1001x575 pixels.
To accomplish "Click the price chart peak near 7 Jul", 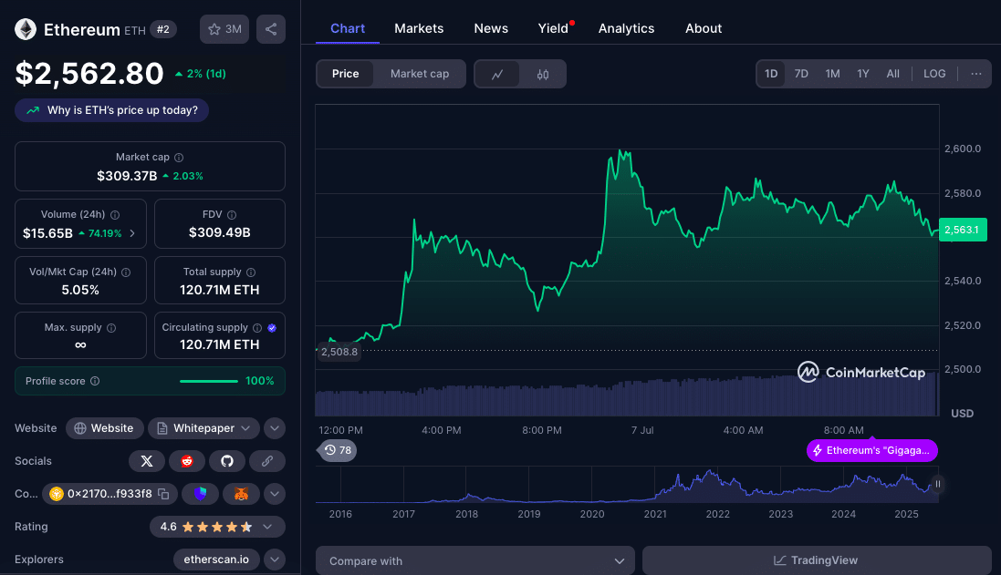I will coord(620,151).
